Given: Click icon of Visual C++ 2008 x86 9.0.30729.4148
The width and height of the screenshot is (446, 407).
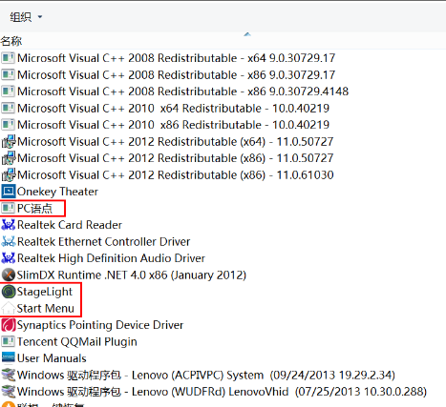Looking at the screenshot, I should tap(8, 92).
